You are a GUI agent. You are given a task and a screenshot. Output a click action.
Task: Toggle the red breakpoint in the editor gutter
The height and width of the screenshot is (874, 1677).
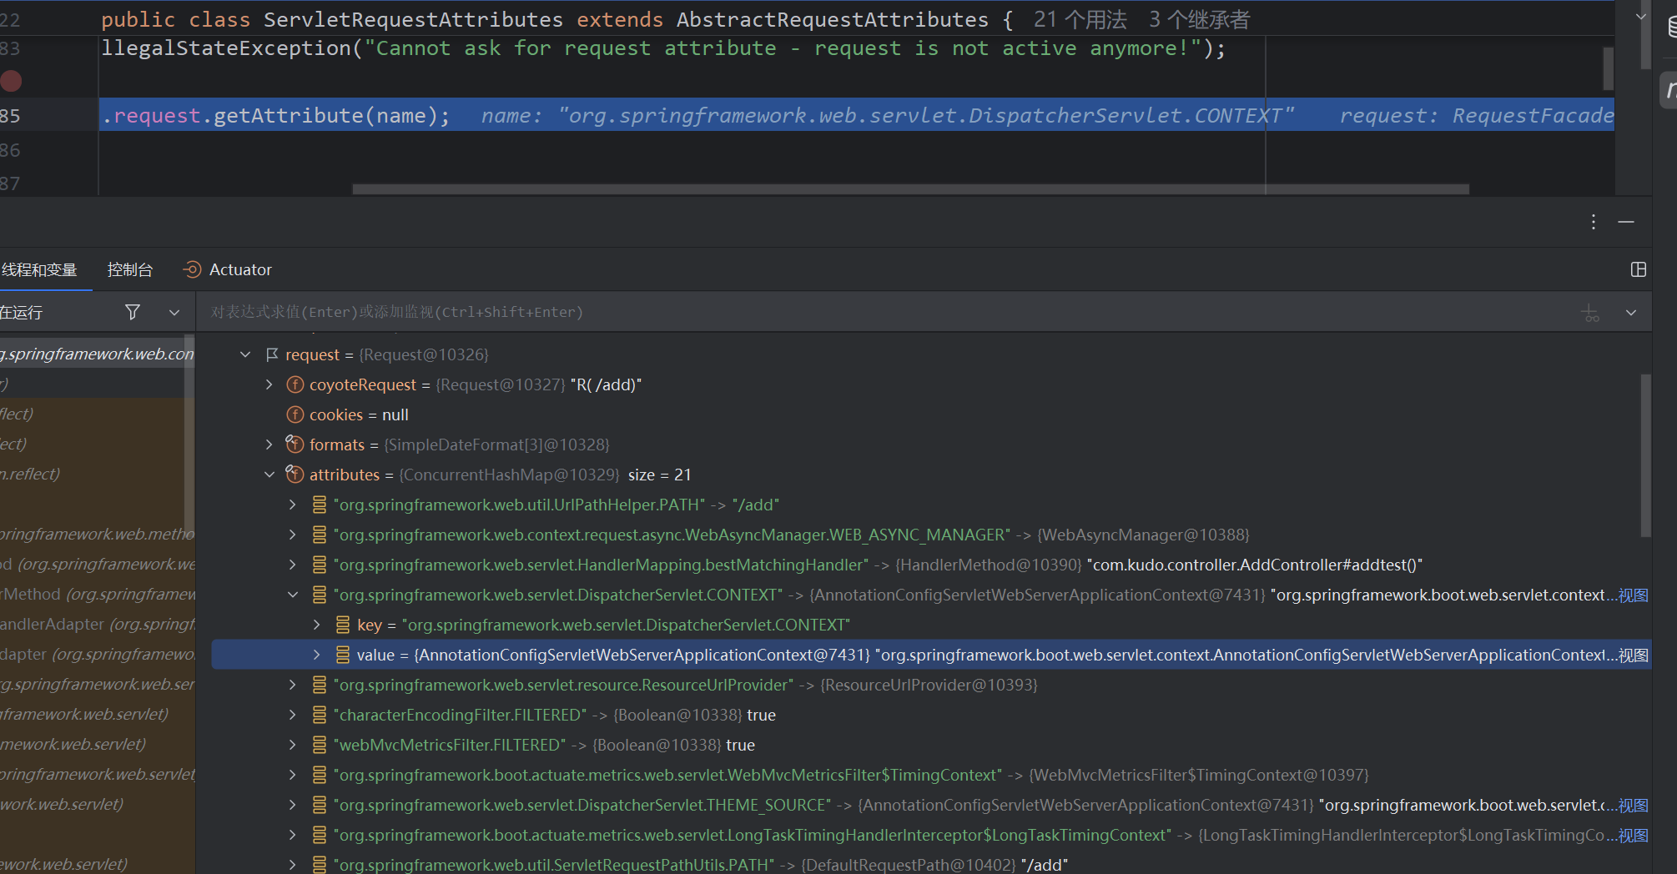click(11, 81)
